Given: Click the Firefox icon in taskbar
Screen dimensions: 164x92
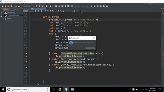Looking at the screenshot, I should 60,89.
